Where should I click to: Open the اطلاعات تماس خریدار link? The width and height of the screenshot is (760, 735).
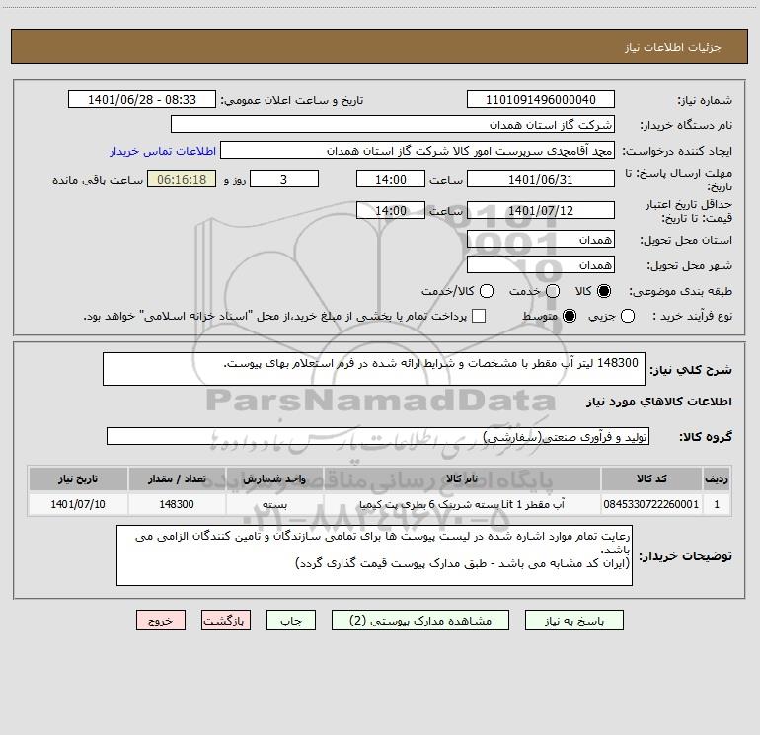point(163,151)
